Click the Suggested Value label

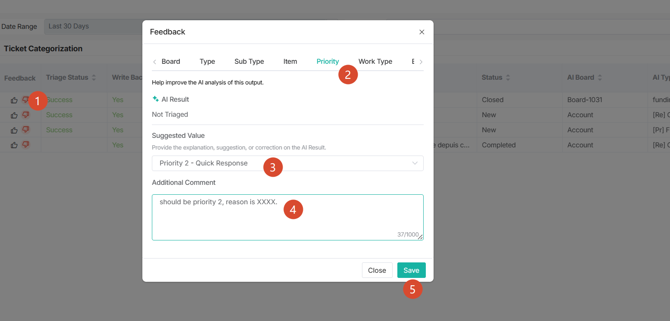(x=178, y=136)
